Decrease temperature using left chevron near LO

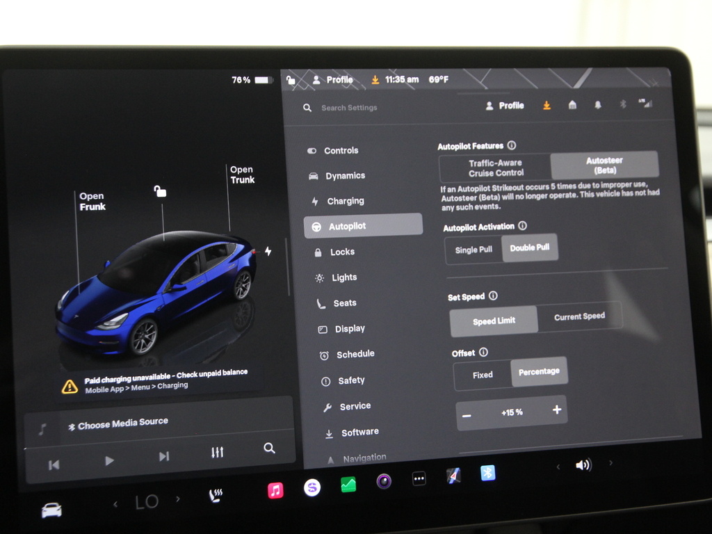click(115, 503)
